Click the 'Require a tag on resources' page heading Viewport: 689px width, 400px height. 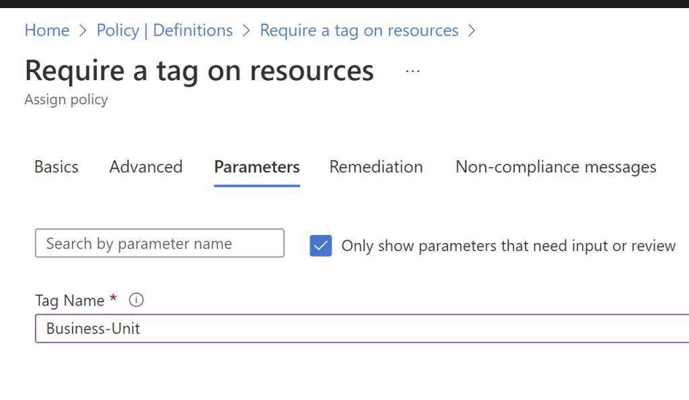[199, 71]
